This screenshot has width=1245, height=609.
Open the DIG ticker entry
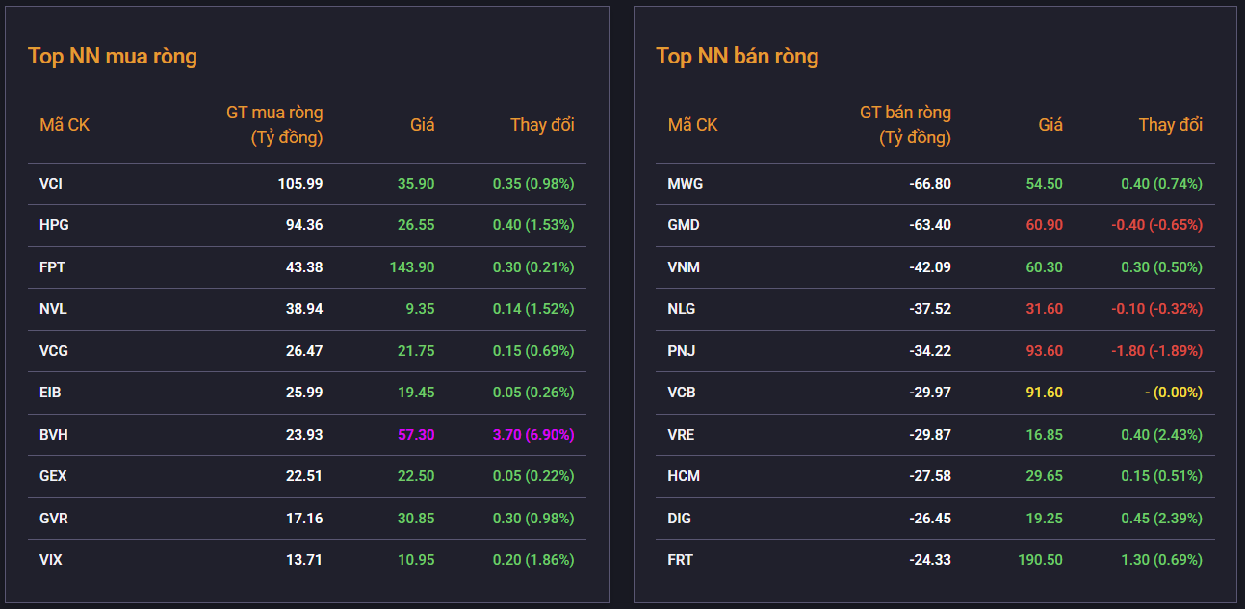pyautogui.click(x=680, y=518)
